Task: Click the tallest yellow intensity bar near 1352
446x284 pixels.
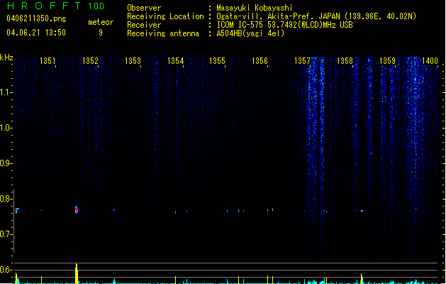Action: coord(77,274)
